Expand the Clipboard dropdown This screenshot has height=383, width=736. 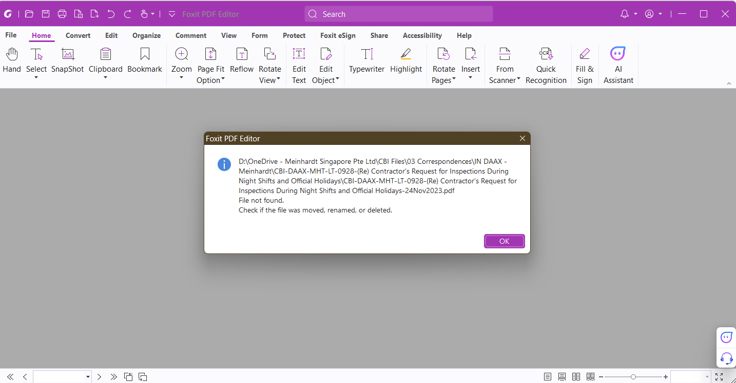pos(105,78)
